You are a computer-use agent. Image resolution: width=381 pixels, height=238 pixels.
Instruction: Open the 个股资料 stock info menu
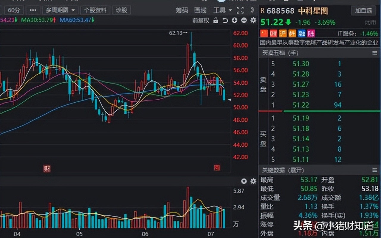95,10
